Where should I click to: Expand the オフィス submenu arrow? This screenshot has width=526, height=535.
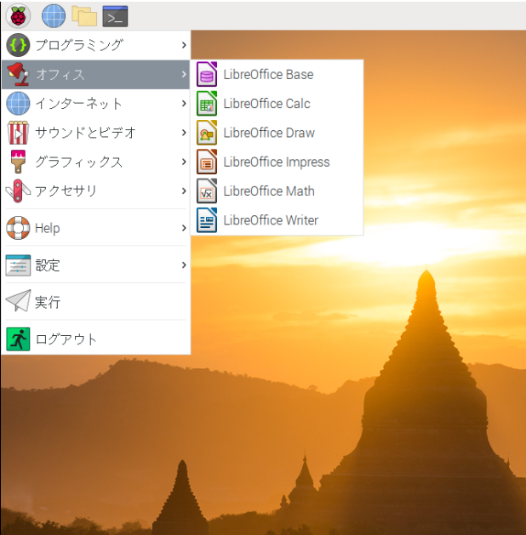[184, 74]
